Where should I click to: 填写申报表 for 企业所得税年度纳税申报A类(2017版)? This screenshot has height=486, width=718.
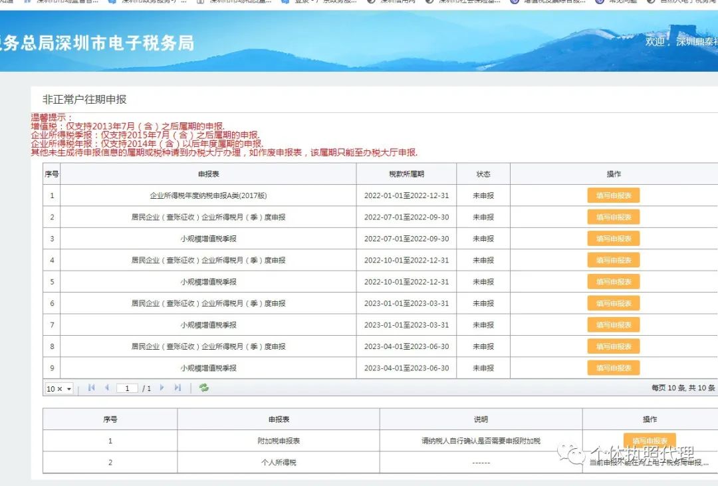[x=613, y=195]
